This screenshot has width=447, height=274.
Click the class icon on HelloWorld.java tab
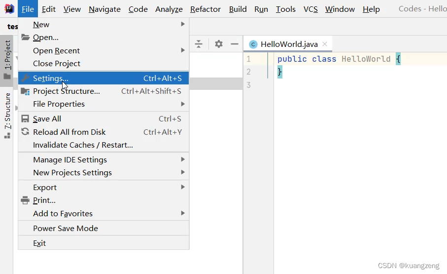point(253,44)
